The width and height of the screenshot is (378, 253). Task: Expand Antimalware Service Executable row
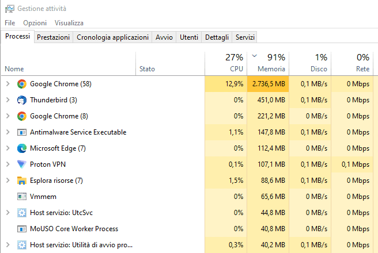tap(7, 132)
